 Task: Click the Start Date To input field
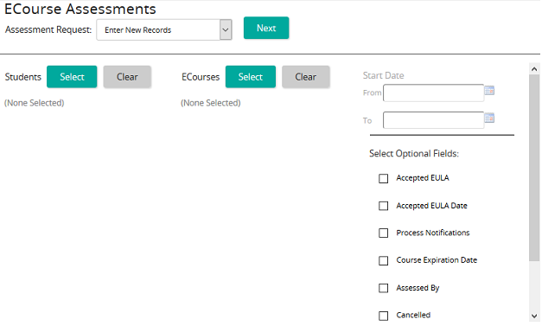(x=433, y=120)
